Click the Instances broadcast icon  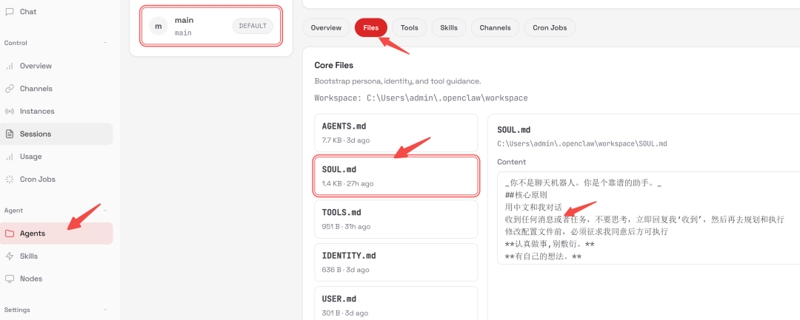pyautogui.click(x=10, y=112)
